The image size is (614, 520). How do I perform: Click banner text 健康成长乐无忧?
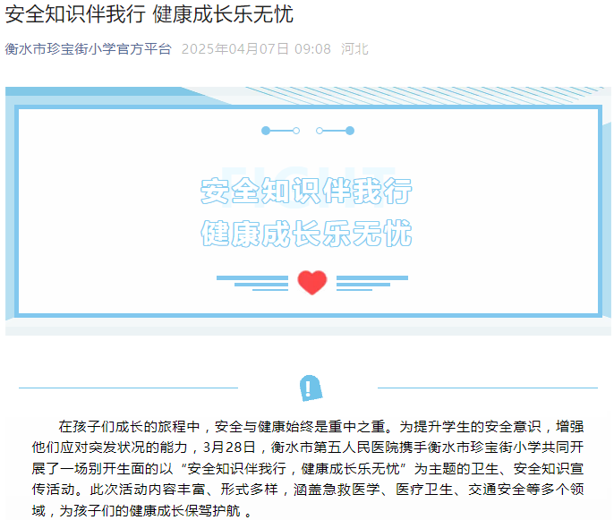pos(306,234)
